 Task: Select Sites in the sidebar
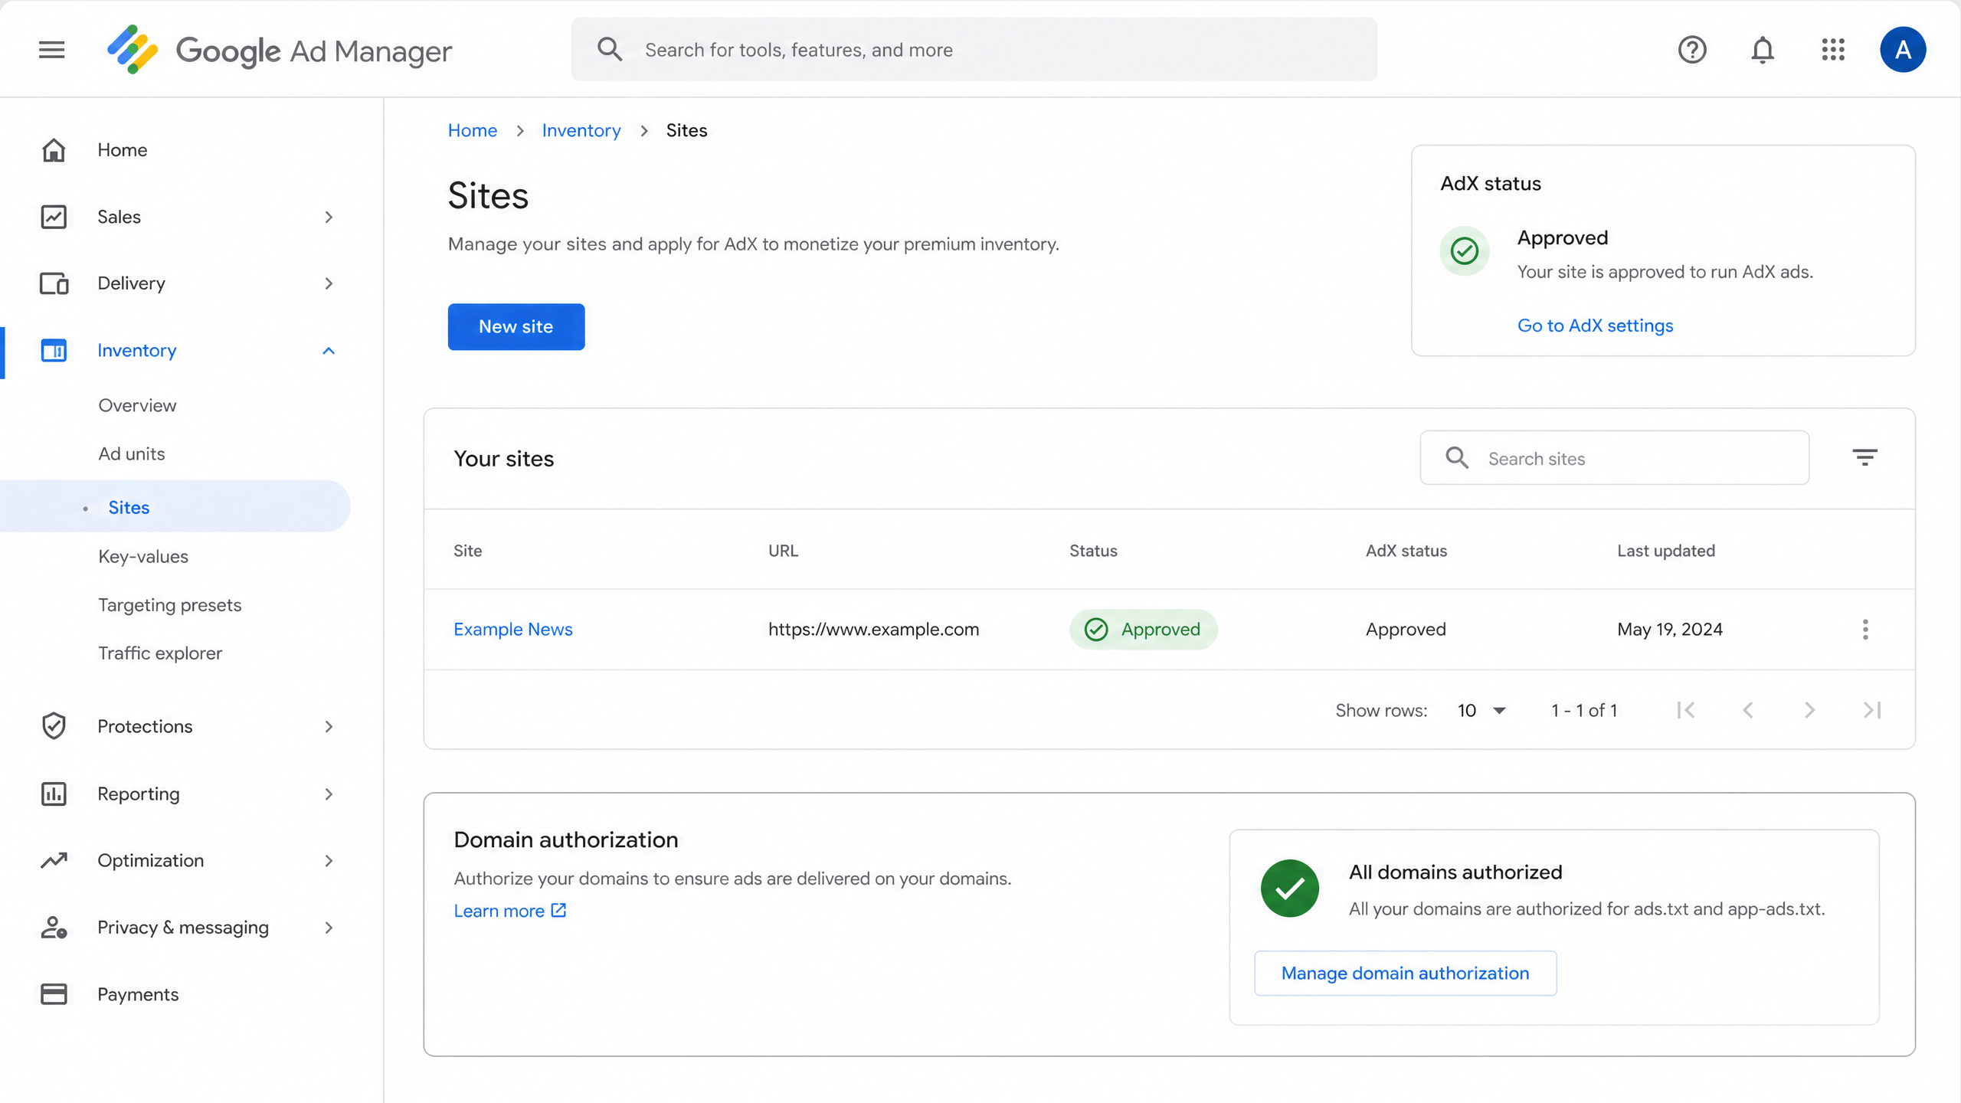175,507
